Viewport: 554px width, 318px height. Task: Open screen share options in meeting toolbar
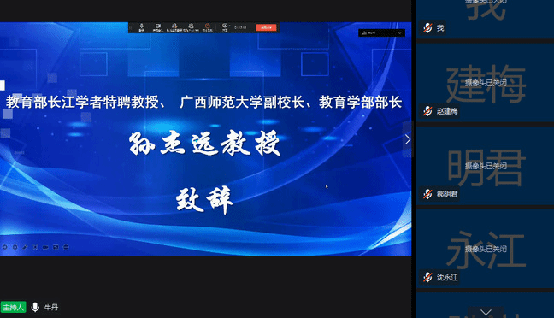pyautogui.click(x=225, y=27)
